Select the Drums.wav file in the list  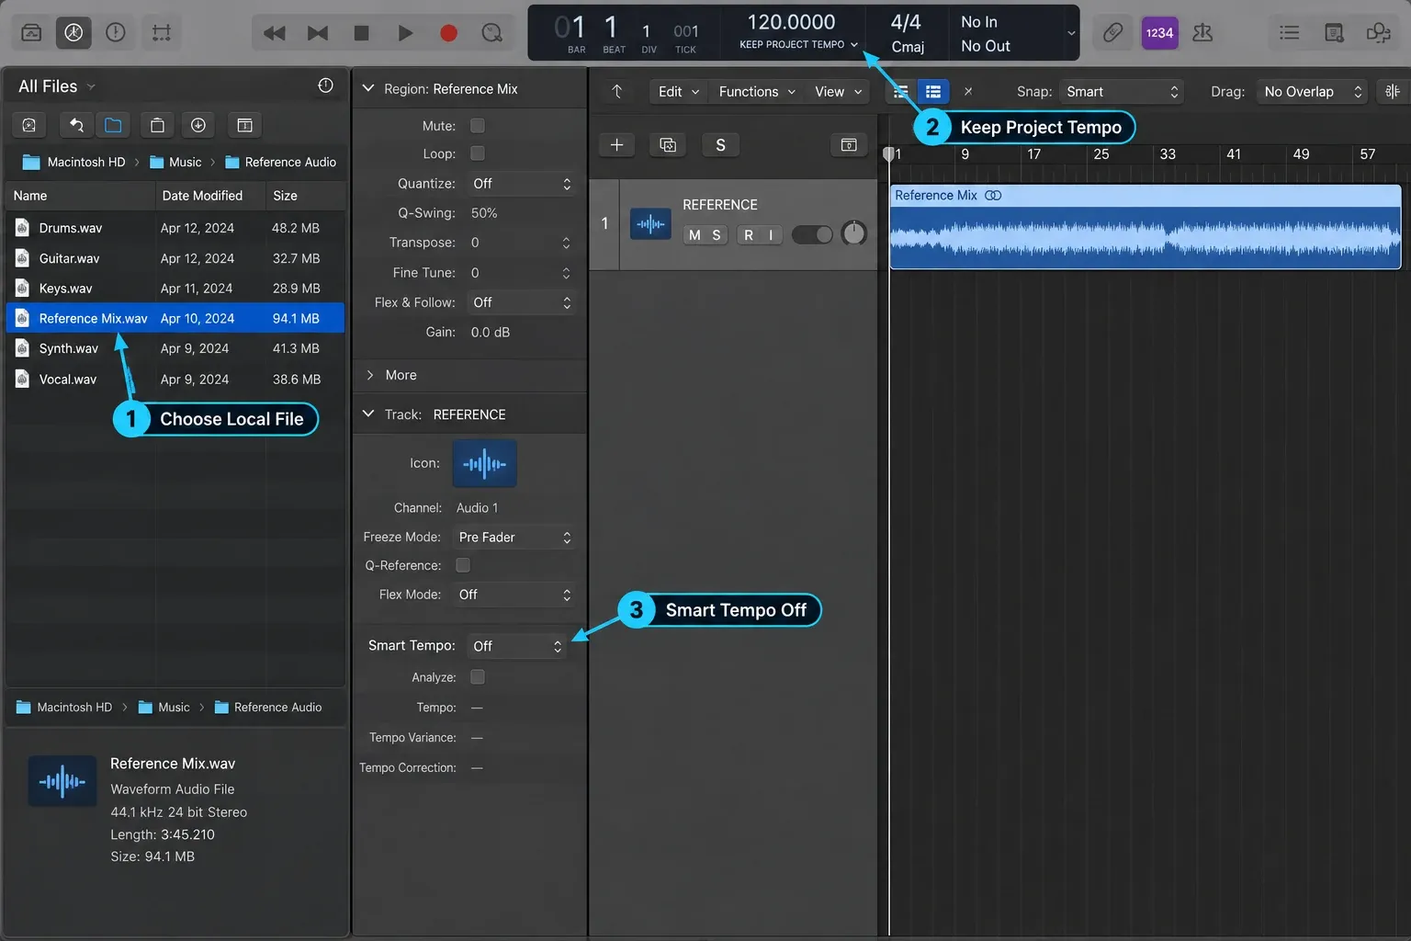pos(175,228)
